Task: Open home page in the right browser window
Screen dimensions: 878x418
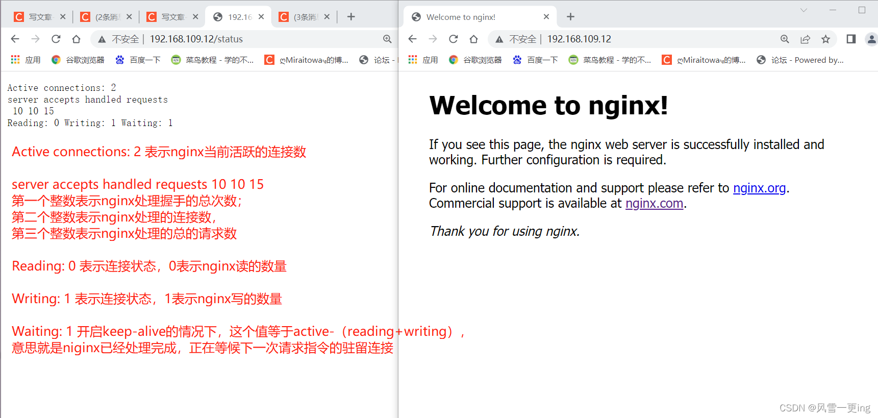Action: 473,39
